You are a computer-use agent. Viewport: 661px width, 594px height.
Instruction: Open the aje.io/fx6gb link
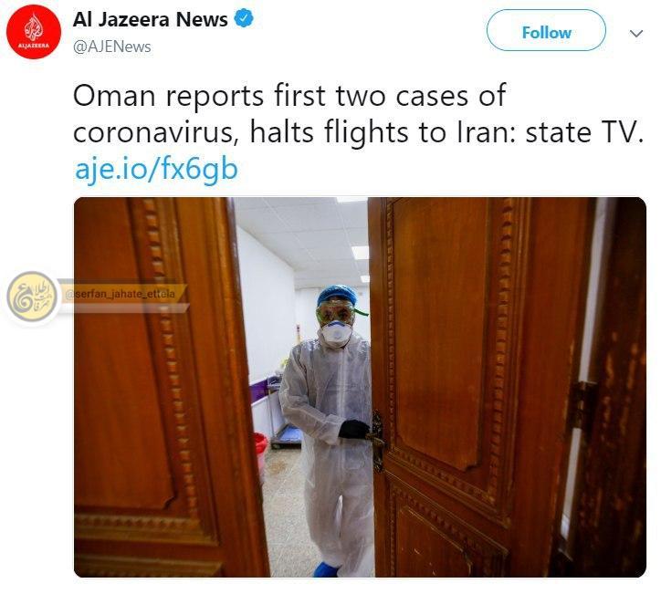tap(156, 169)
